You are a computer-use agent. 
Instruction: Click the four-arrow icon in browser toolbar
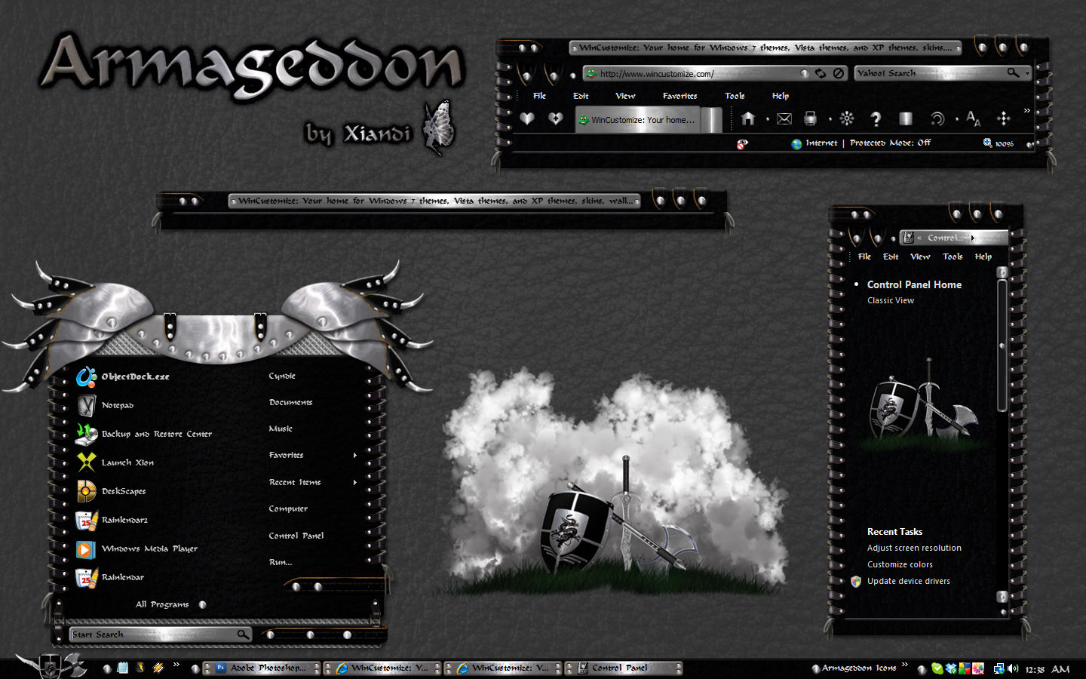click(1003, 118)
